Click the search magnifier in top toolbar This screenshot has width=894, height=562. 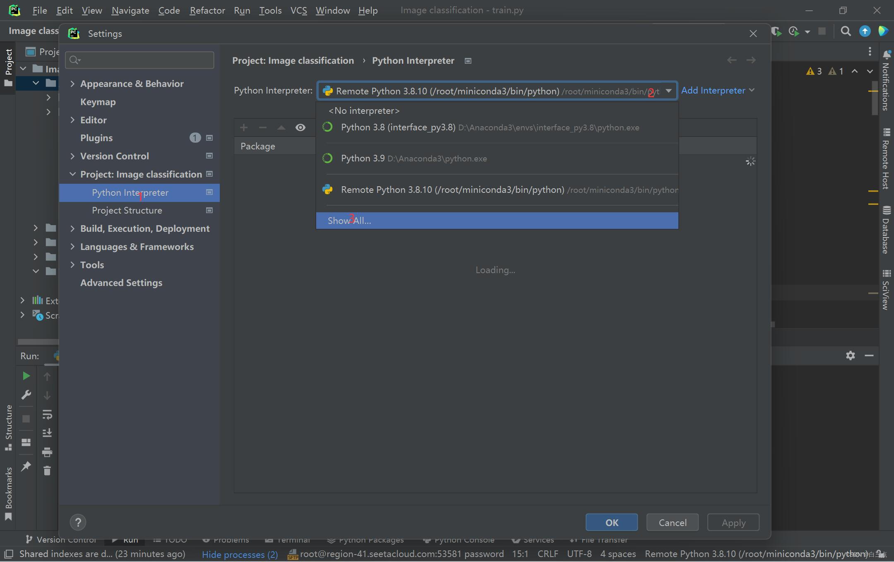coord(846,31)
